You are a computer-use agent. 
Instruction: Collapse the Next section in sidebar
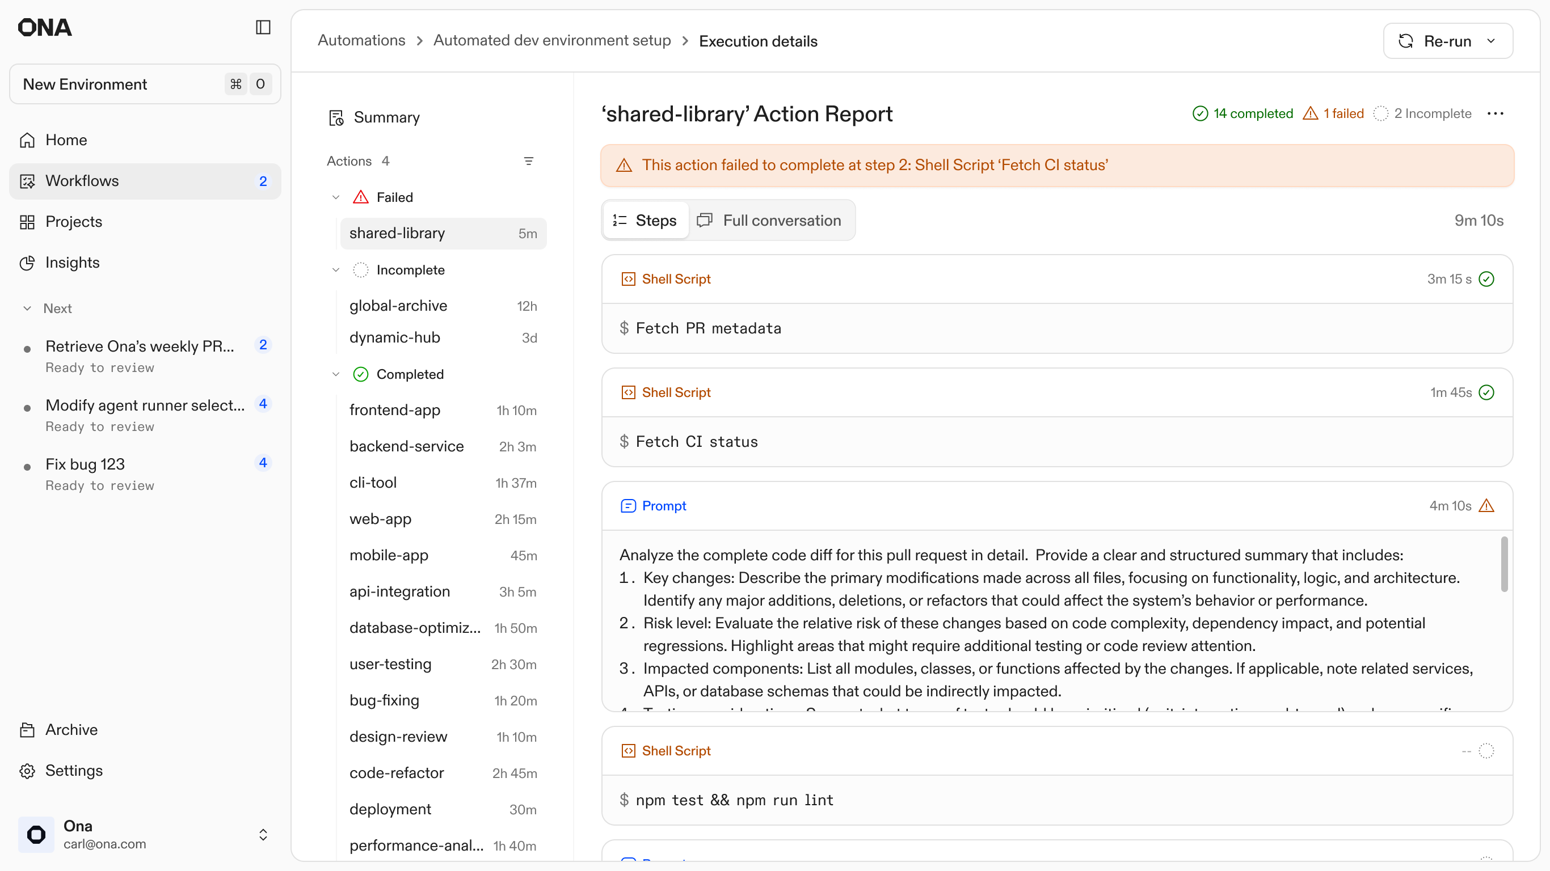27,308
